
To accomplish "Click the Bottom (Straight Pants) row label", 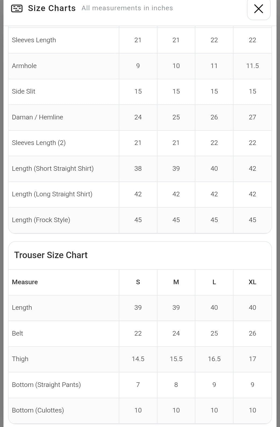I will (x=46, y=385).
